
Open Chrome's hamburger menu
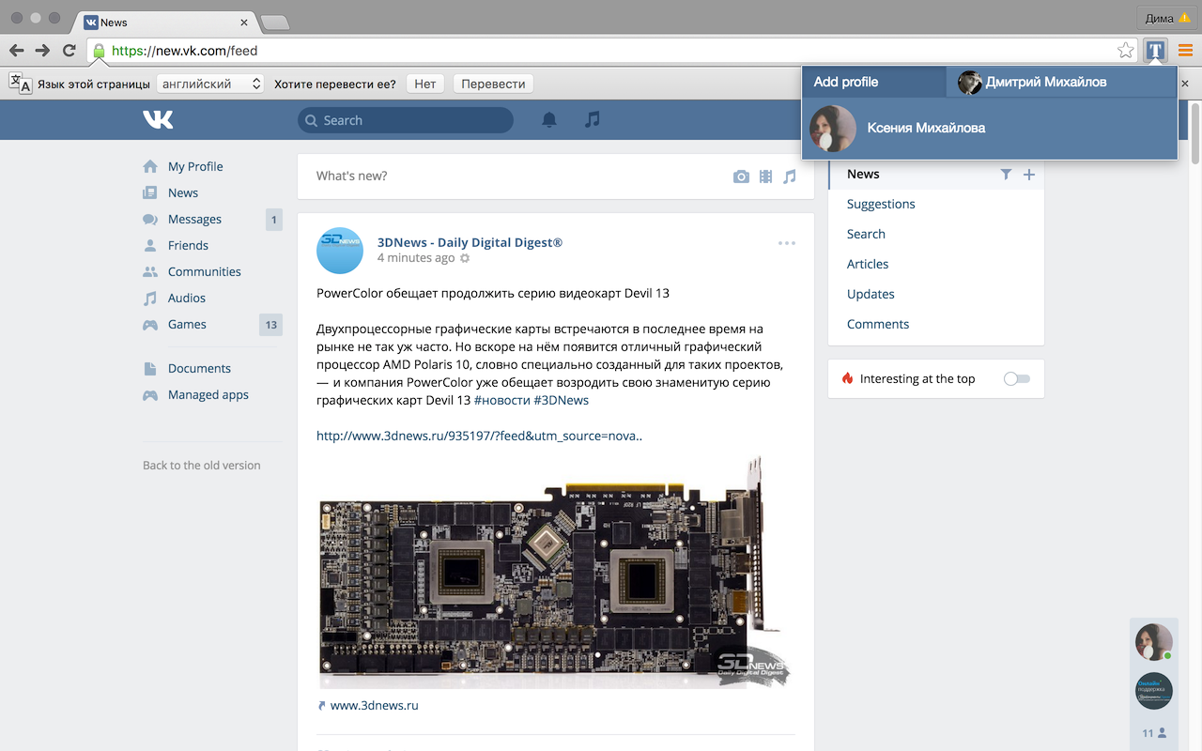pos(1185,51)
